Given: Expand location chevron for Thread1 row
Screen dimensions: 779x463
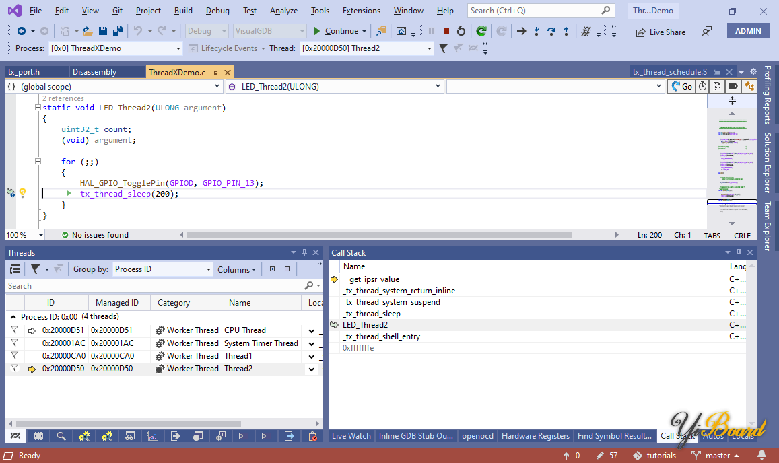Looking at the screenshot, I should pos(312,356).
